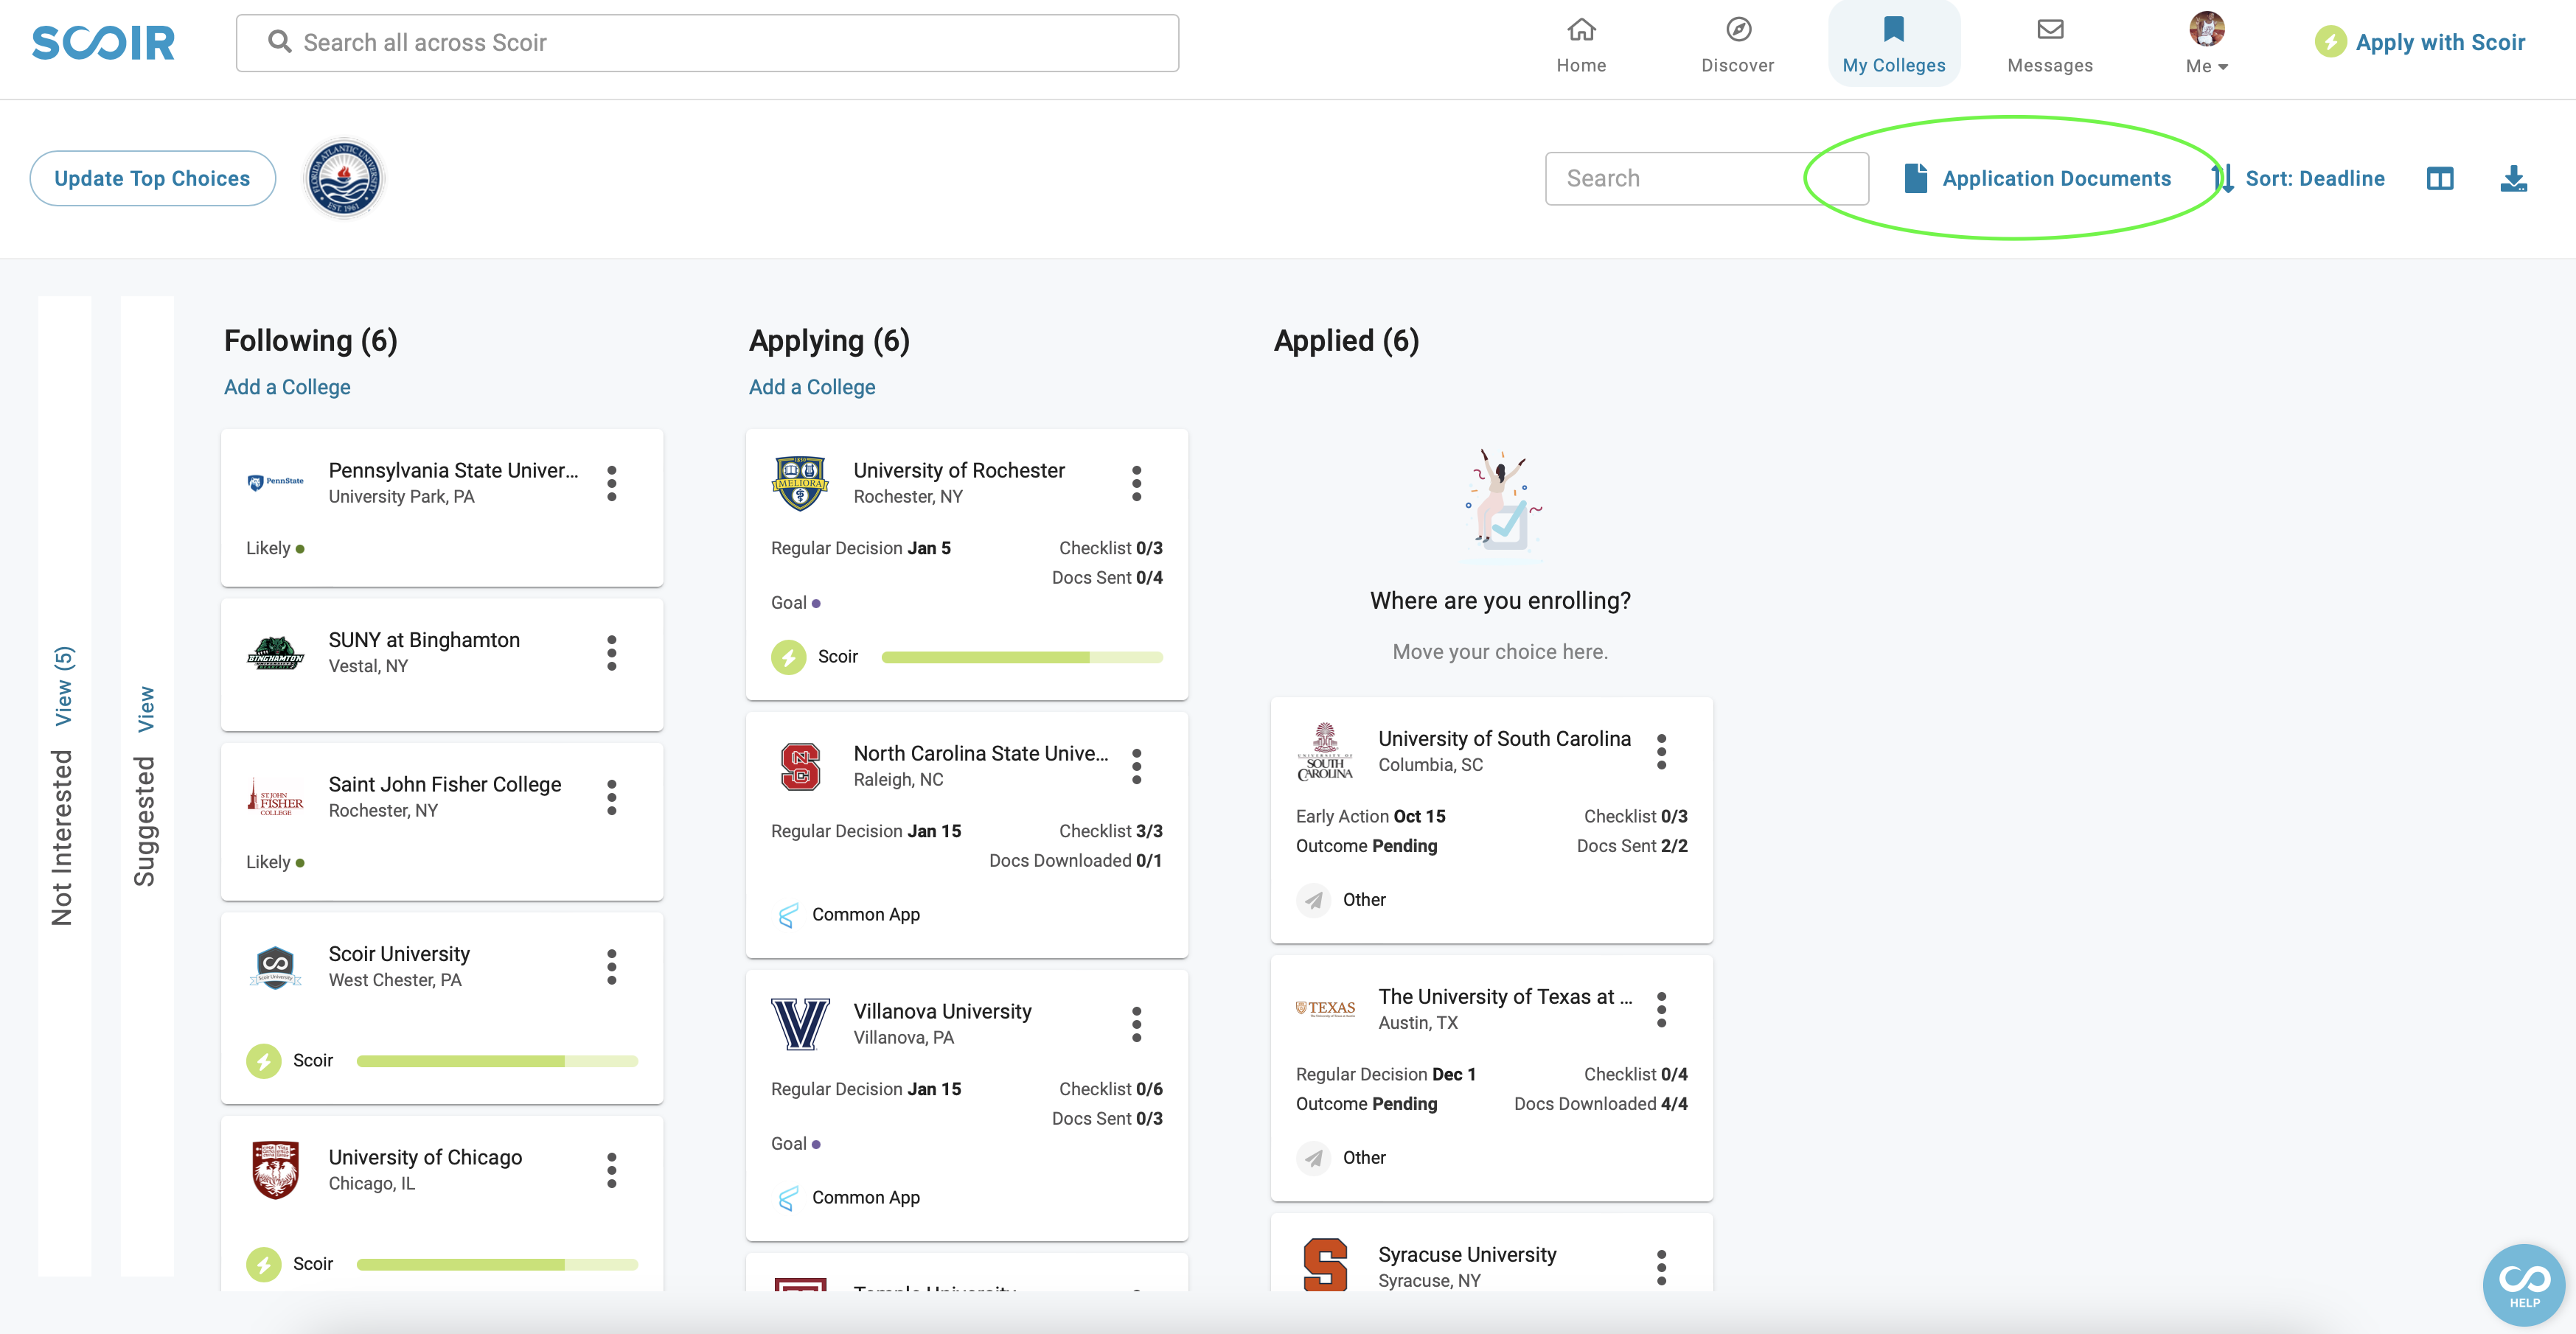The height and width of the screenshot is (1334, 2576).
Task: Open University of Chicago three-dot menu
Action: pyautogui.click(x=612, y=1170)
